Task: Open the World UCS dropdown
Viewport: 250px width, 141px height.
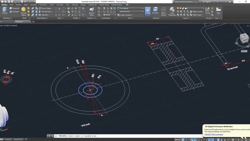Action: (110, 15)
